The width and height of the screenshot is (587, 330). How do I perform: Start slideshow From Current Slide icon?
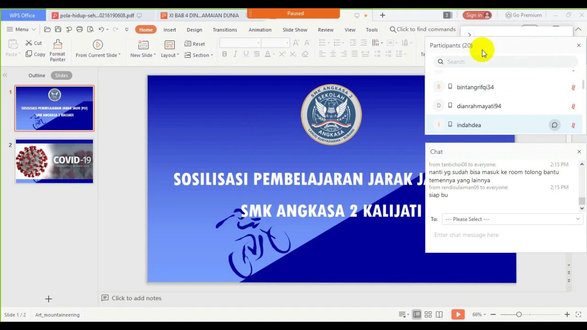point(98,45)
